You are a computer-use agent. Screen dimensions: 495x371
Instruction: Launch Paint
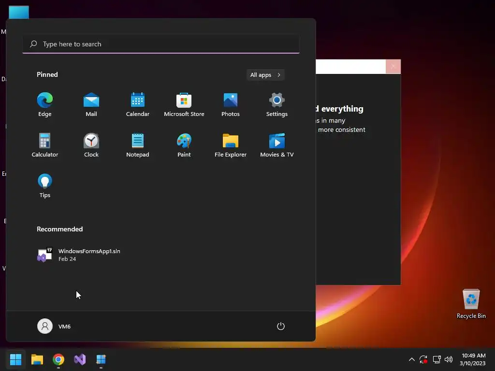184,145
